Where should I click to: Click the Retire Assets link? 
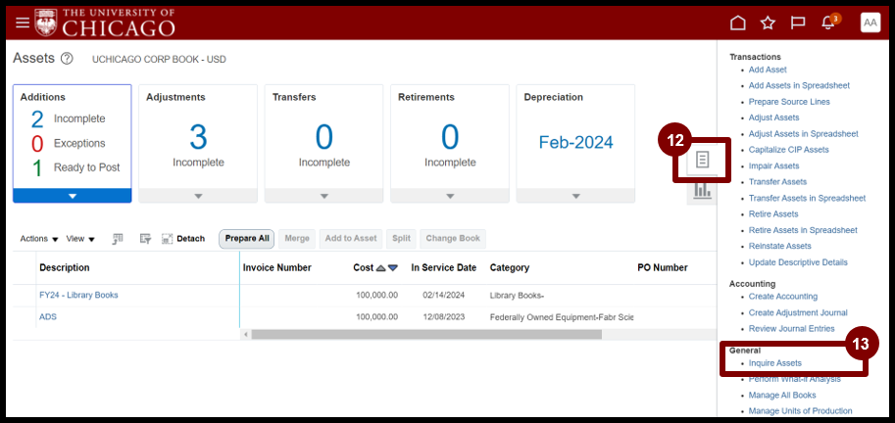pos(773,214)
